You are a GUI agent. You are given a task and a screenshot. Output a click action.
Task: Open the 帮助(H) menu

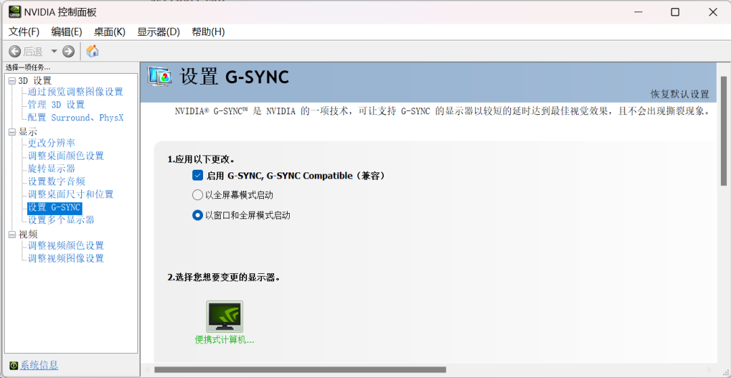coord(208,32)
